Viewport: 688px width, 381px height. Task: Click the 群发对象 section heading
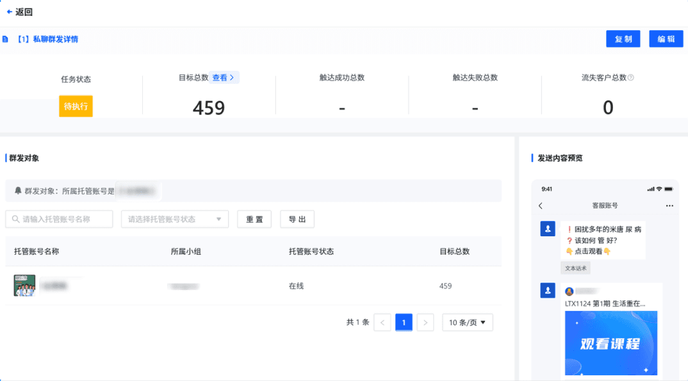[x=24, y=158]
